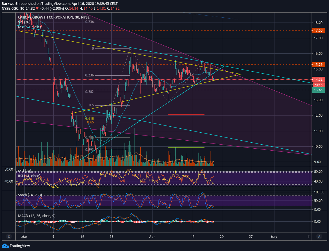The image size is (329, 251).
Task: Click the 23 date on time axis
Action: (x=111, y=237)
